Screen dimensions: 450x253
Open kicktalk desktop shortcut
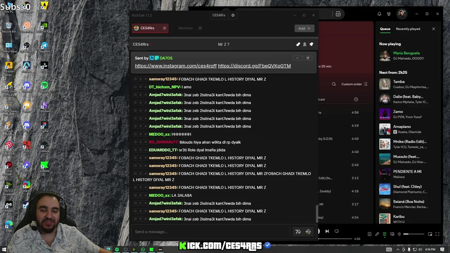(44, 167)
